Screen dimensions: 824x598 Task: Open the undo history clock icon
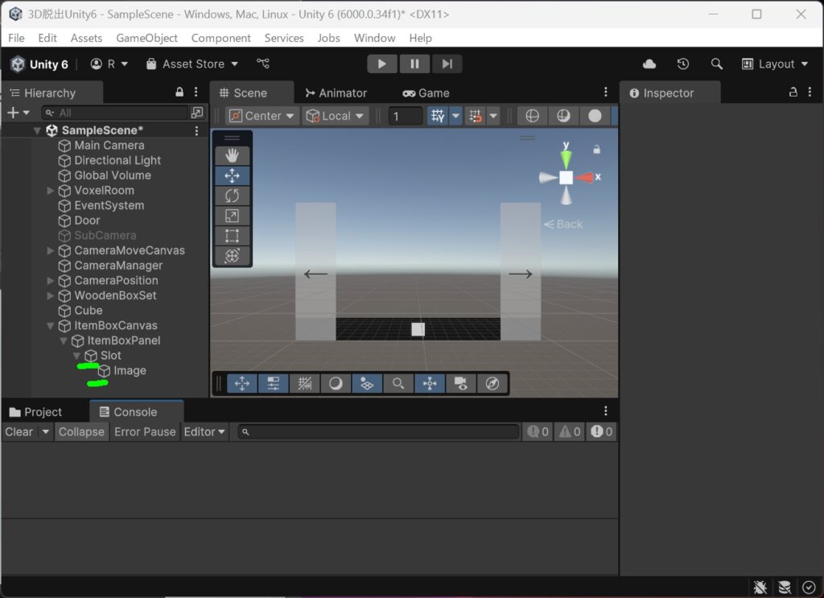682,64
